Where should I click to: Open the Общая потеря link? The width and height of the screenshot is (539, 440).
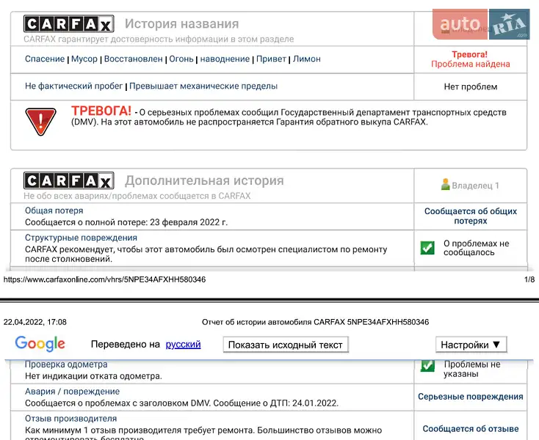tap(54, 210)
